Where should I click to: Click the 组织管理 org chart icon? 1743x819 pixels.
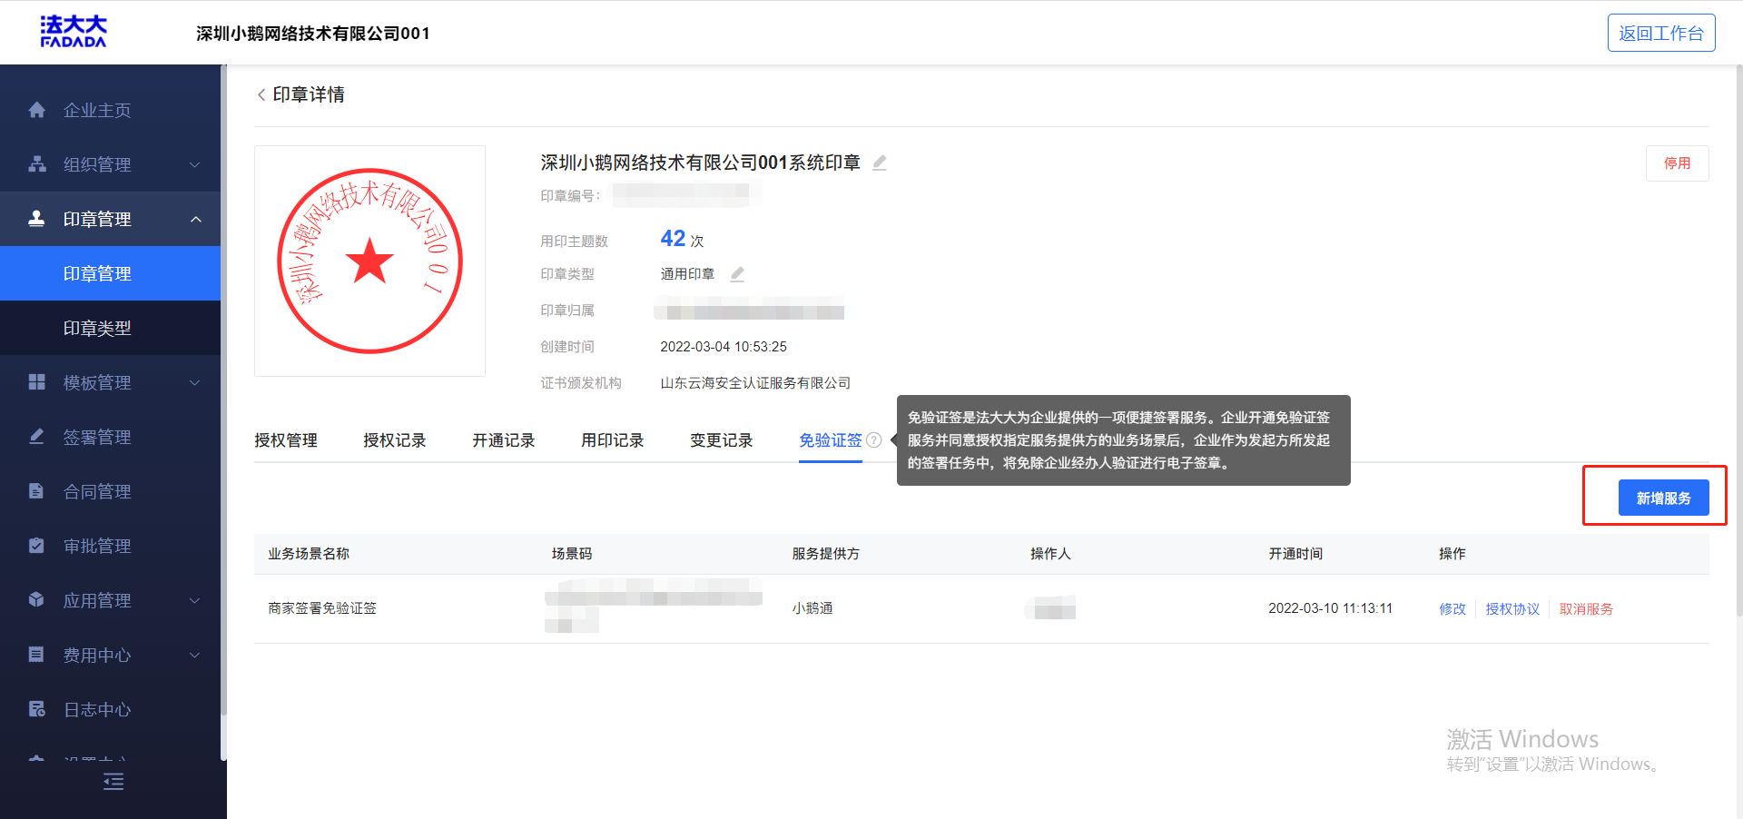tap(36, 164)
